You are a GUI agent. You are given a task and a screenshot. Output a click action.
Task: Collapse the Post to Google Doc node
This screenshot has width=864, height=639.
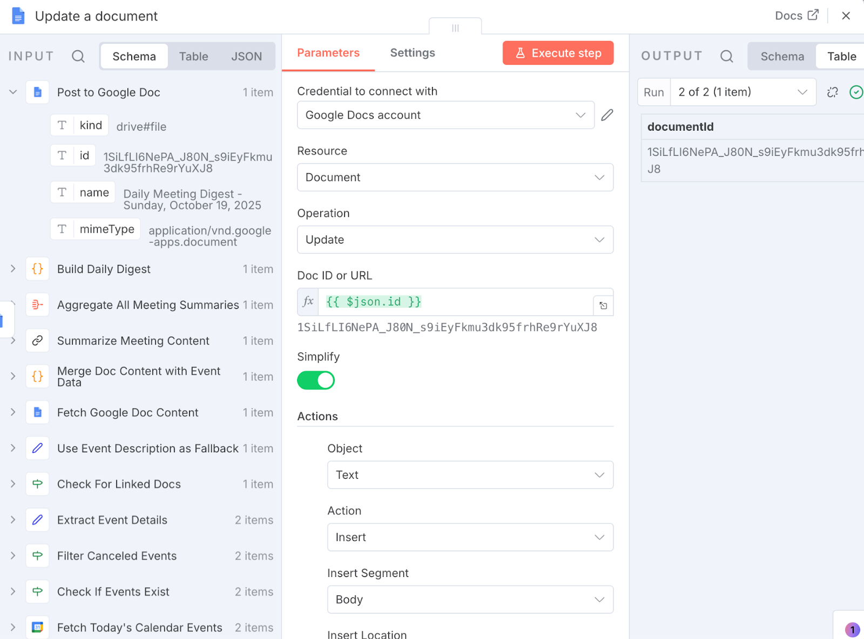pyautogui.click(x=13, y=92)
